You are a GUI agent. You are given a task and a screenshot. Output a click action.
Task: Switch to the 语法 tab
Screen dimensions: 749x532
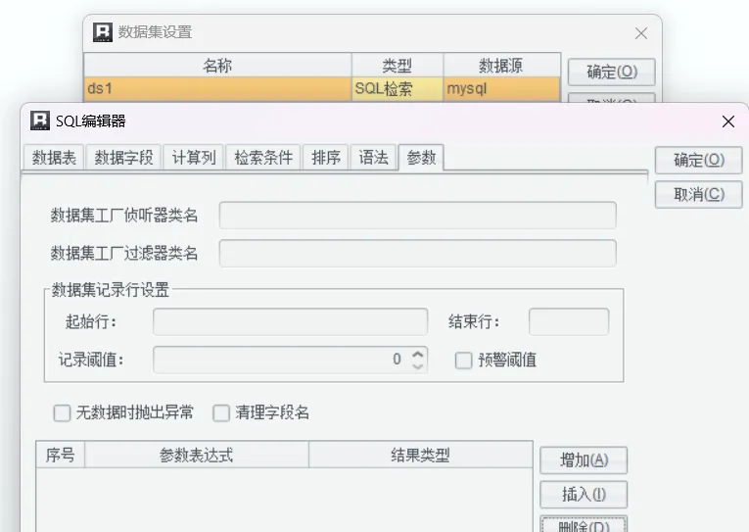(x=373, y=158)
